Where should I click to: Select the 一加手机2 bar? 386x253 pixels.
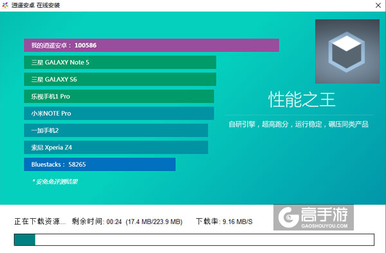[x=116, y=130]
